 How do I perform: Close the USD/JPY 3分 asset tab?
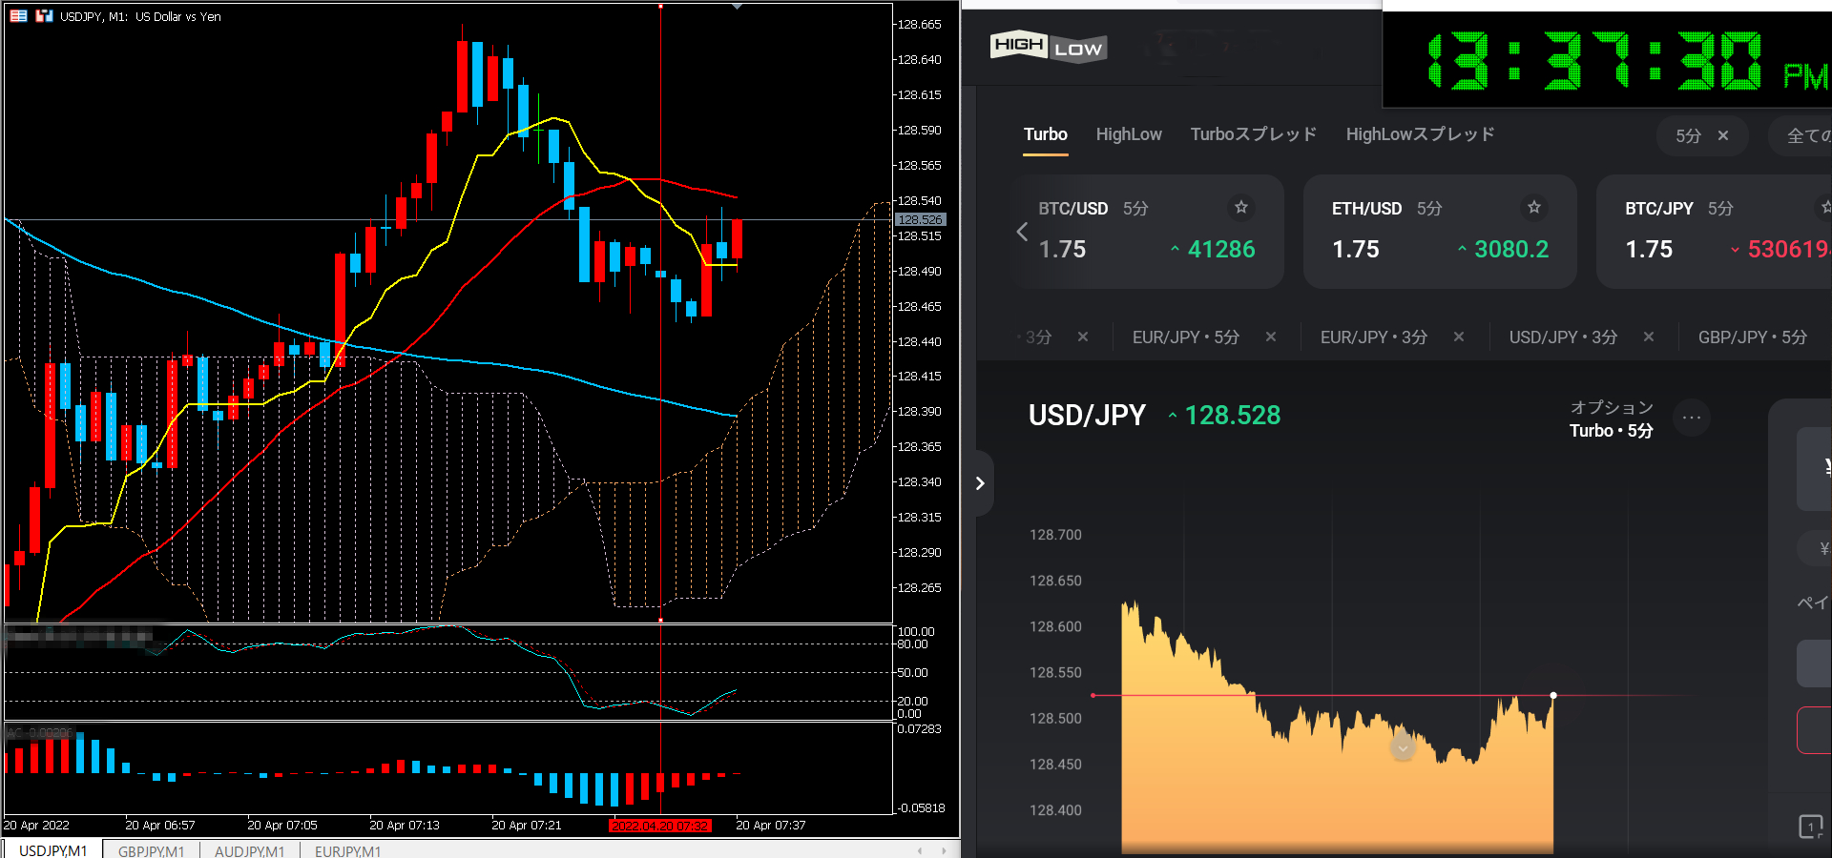click(1648, 337)
